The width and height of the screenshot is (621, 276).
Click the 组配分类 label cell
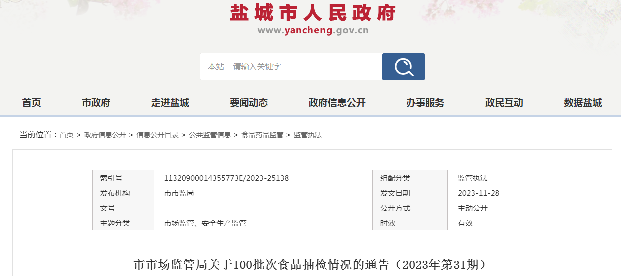click(x=410, y=178)
